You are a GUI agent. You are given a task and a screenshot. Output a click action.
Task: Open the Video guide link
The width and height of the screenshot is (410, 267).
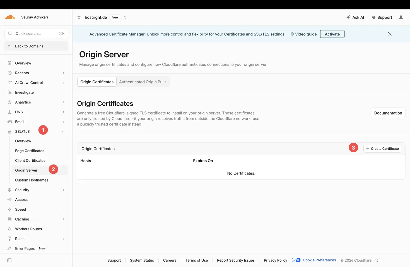tap(303, 34)
